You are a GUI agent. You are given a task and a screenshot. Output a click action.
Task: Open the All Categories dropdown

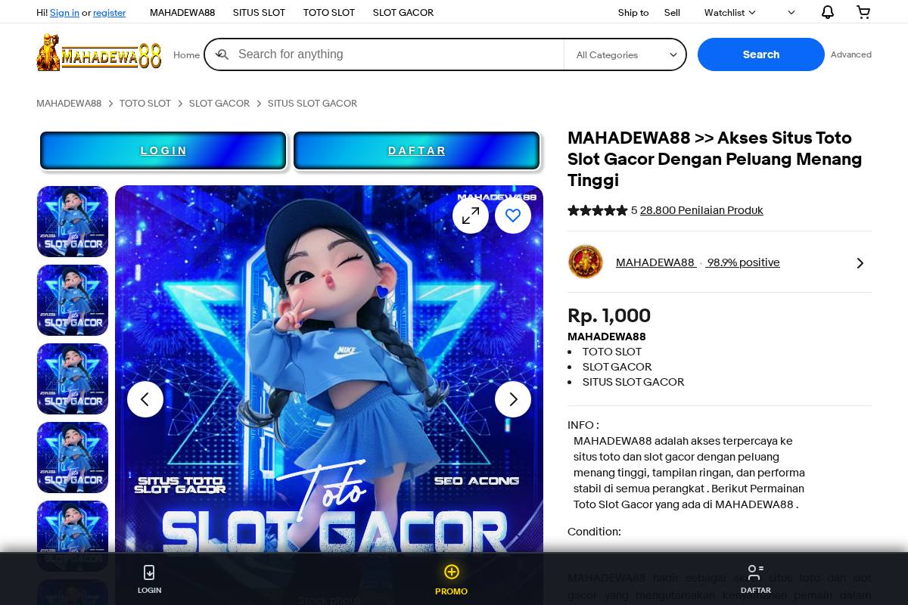[626, 54]
